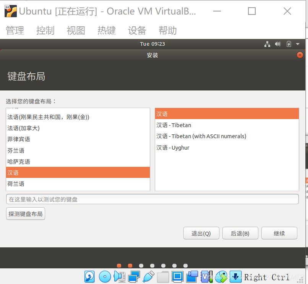Select 汉语 in the left language list
The width and height of the screenshot is (308, 284).
(78, 173)
